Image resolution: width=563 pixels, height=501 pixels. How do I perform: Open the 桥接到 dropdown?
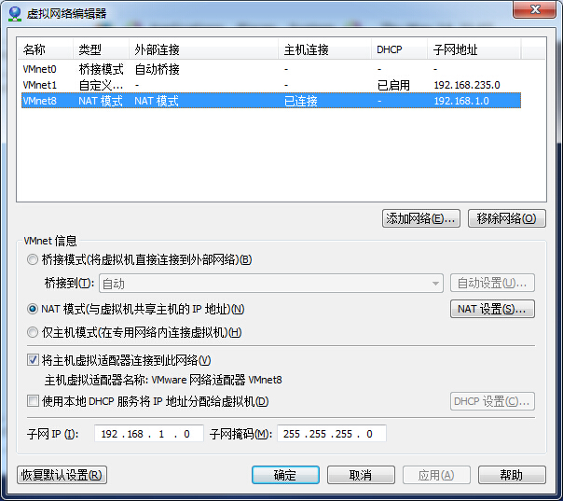pos(271,284)
